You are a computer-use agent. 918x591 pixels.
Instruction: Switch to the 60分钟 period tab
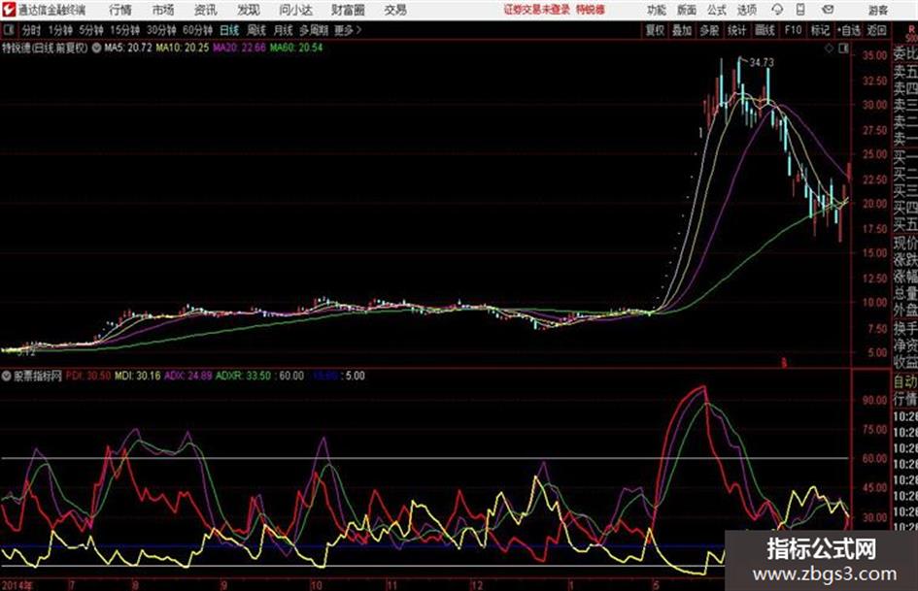198,30
